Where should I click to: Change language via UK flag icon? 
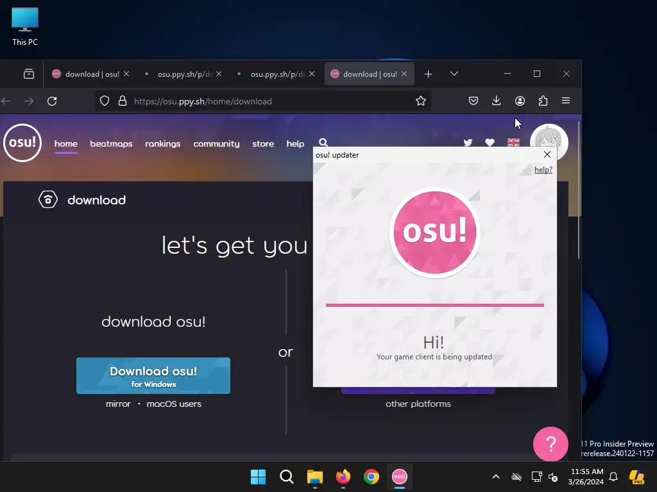tap(513, 142)
